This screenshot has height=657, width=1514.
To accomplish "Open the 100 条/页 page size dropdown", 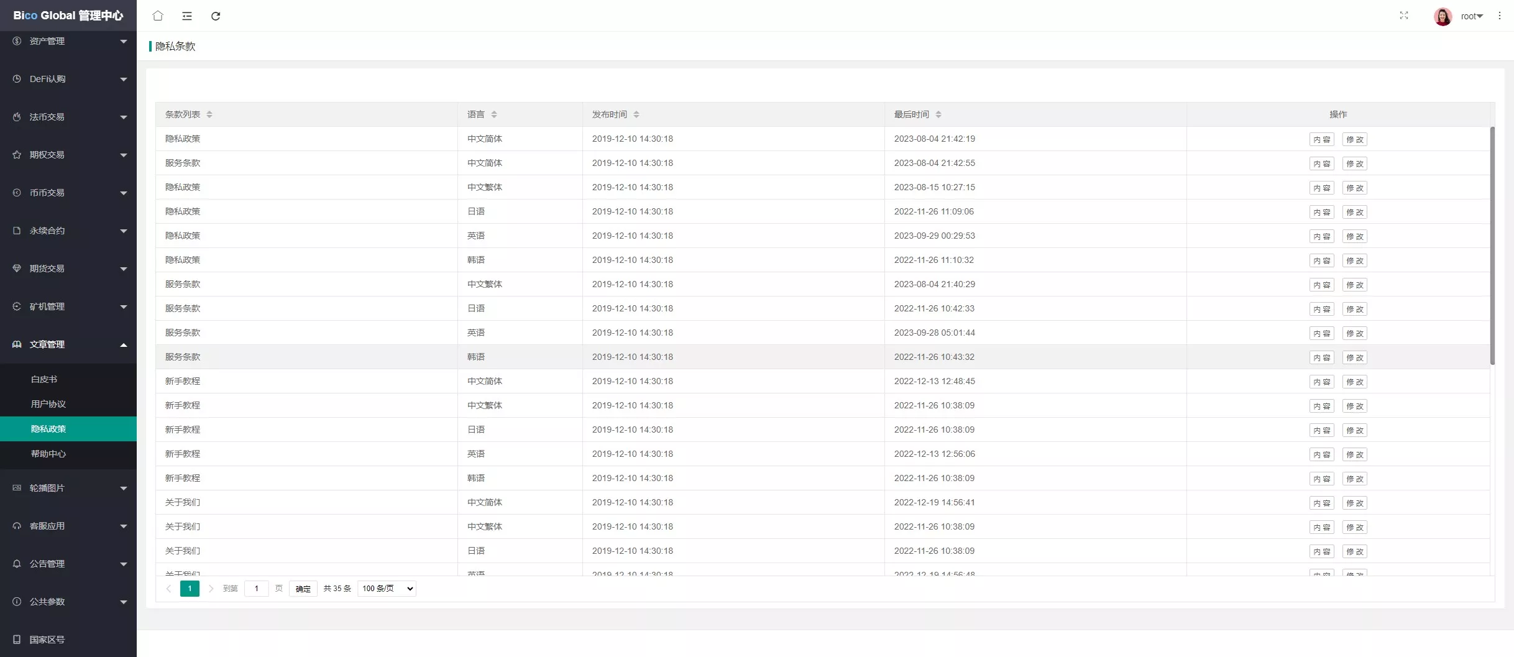I will (387, 589).
